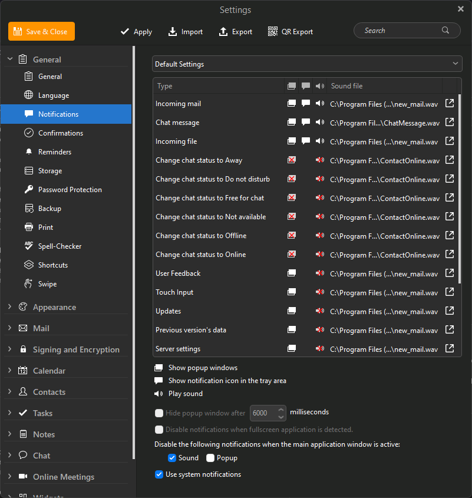
Task: Click the notification list vertical scrollbar
Action: tap(459, 189)
